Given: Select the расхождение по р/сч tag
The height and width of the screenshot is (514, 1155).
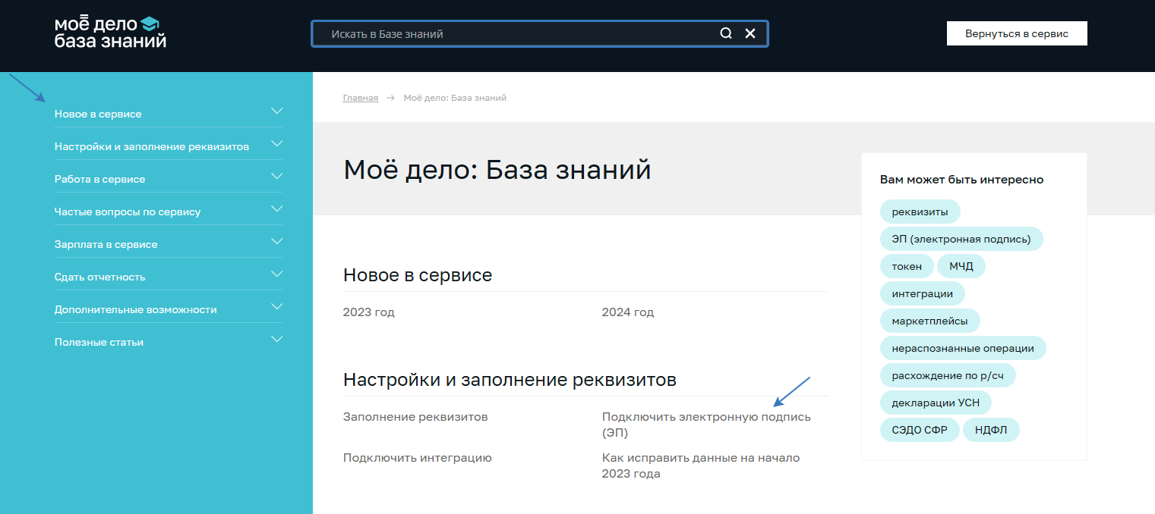Looking at the screenshot, I should [948, 375].
